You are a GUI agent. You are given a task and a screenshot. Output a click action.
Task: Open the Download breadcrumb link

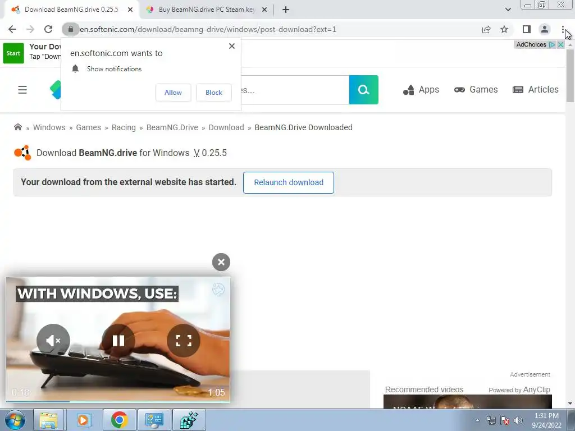click(x=226, y=127)
